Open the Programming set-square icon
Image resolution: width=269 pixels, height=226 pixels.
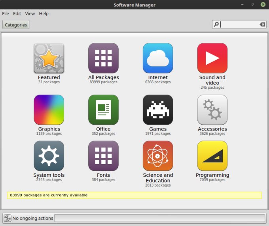[x=212, y=156]
